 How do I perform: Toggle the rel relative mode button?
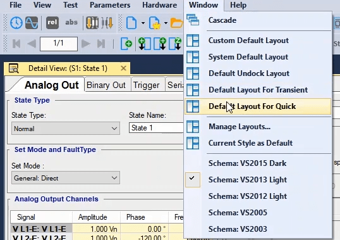click(52, 23)
